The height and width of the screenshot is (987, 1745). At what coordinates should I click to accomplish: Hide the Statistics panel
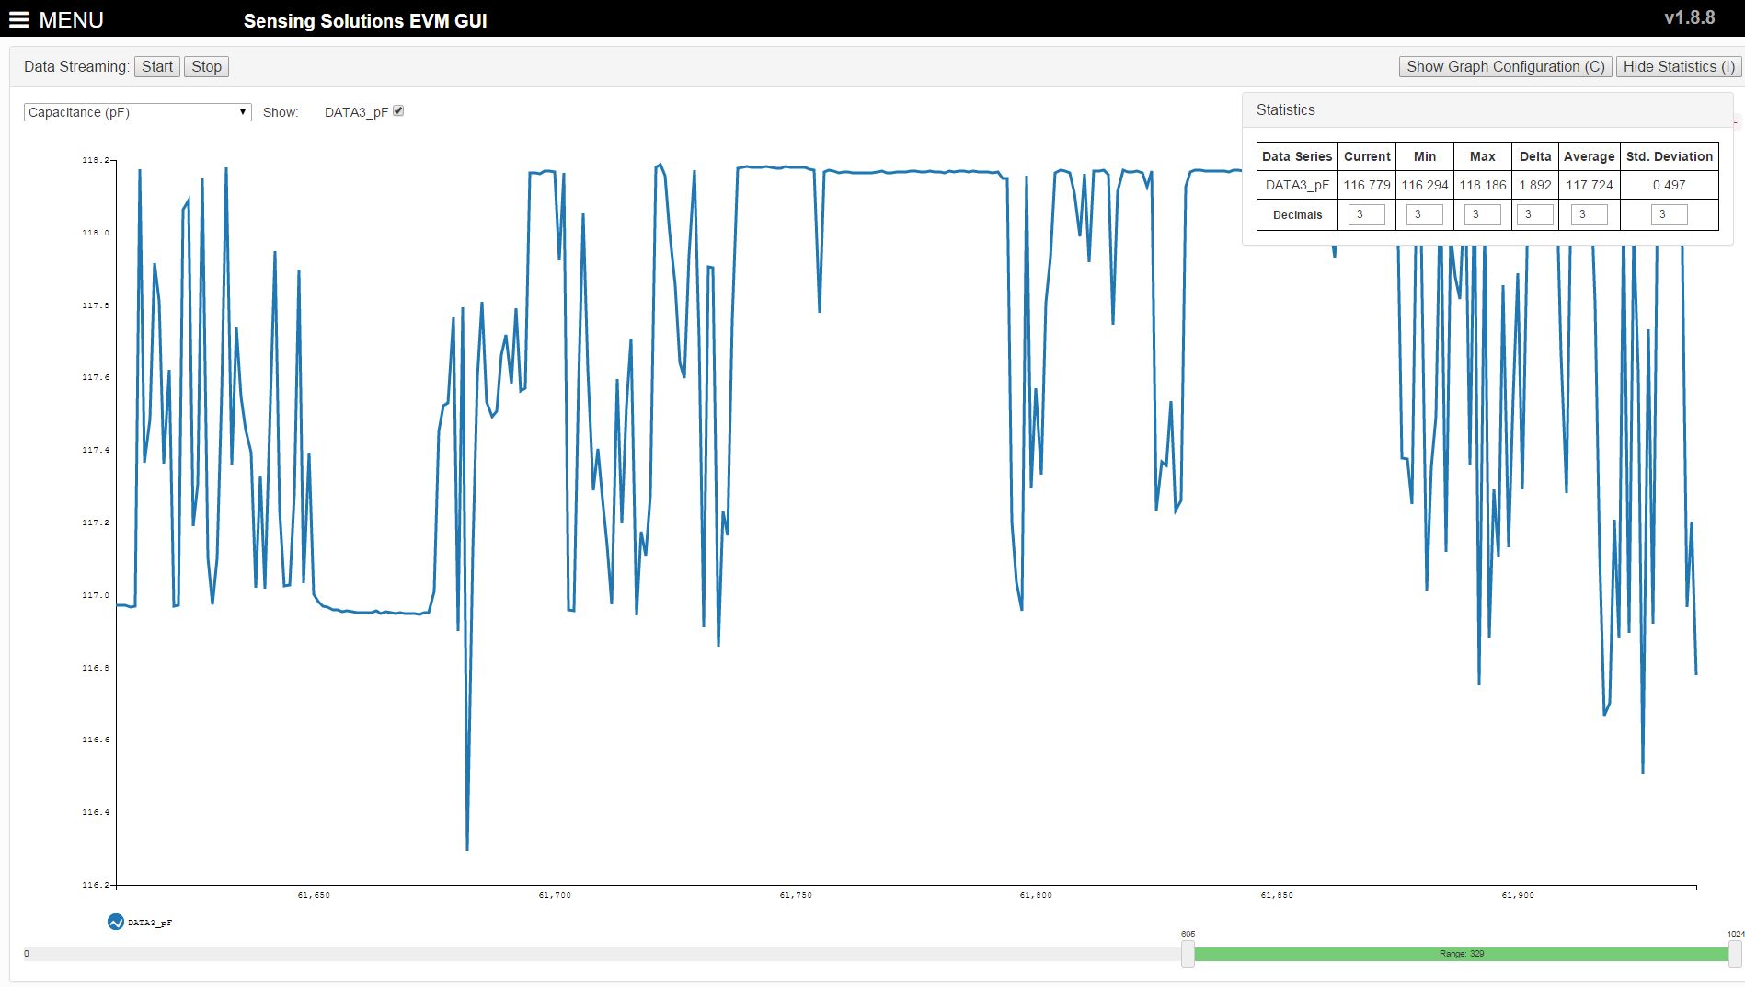tap(1679, 66)
